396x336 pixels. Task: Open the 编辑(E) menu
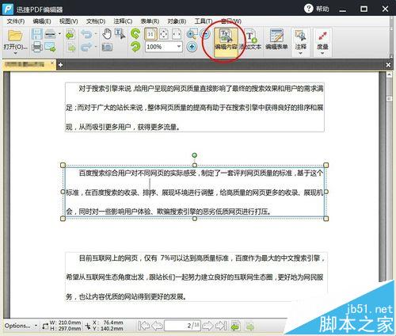(42, 21)
